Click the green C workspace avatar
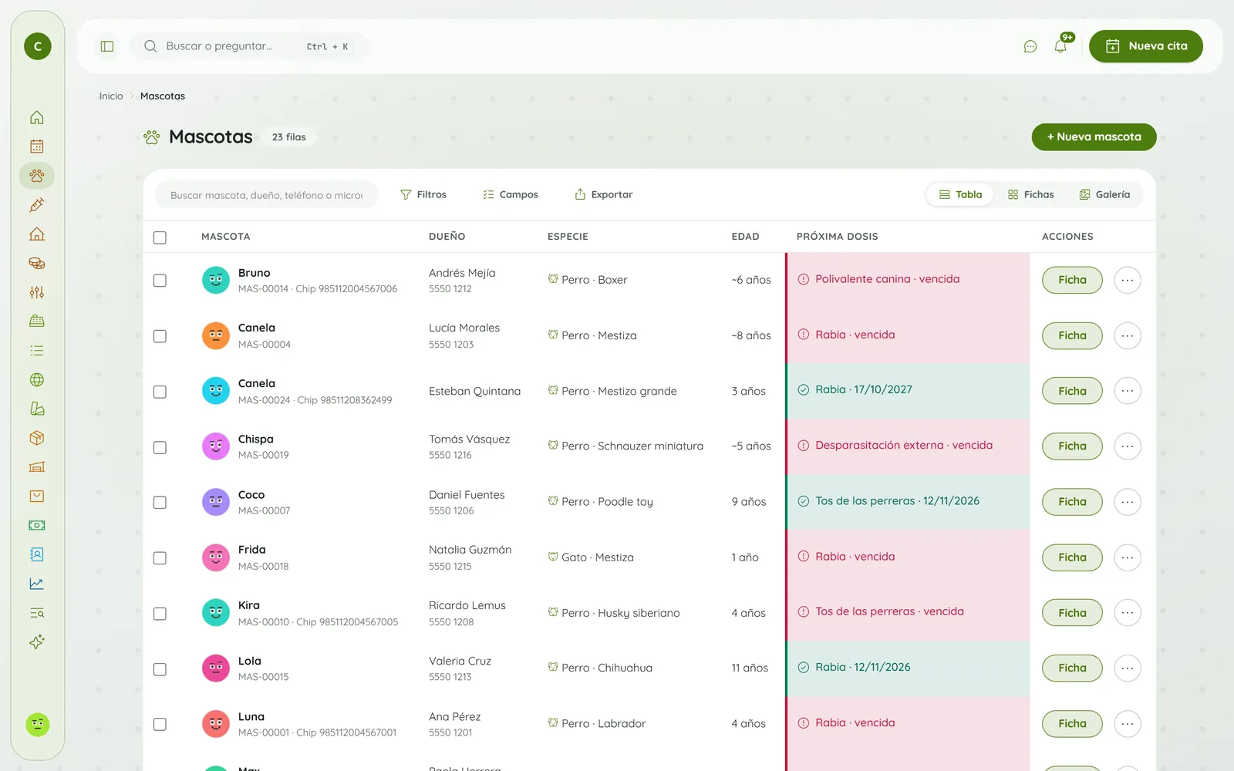The width and height of the screenshot is (1234, 771). click(x=38, y=46)
